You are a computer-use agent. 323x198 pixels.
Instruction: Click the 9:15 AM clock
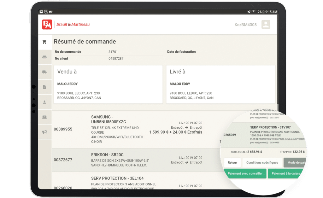click(271, 12)
